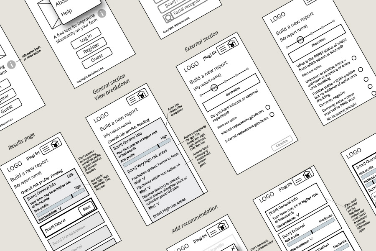The image size is (376, 251).
Task: Open hamburger menu on Results page screen
Action: [46, 149]
